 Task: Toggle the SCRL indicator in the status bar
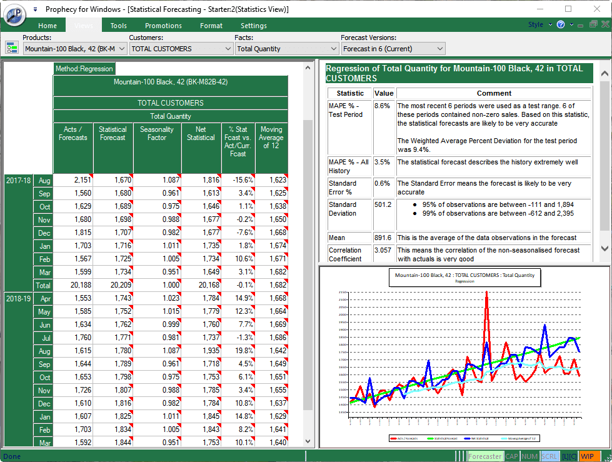[x=549, y=456]
